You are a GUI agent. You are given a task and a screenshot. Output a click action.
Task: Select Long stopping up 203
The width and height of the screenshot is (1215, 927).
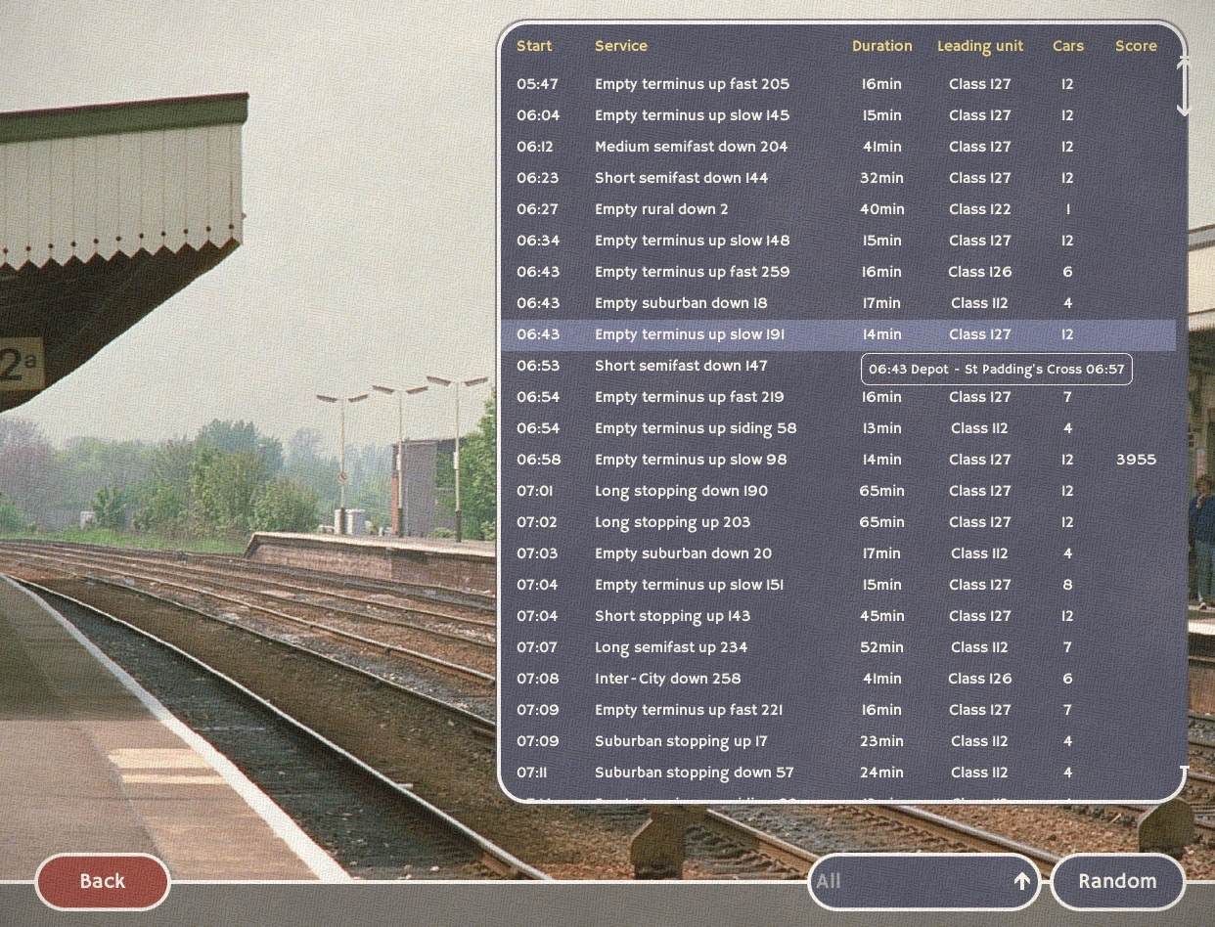tap(838, 522)
